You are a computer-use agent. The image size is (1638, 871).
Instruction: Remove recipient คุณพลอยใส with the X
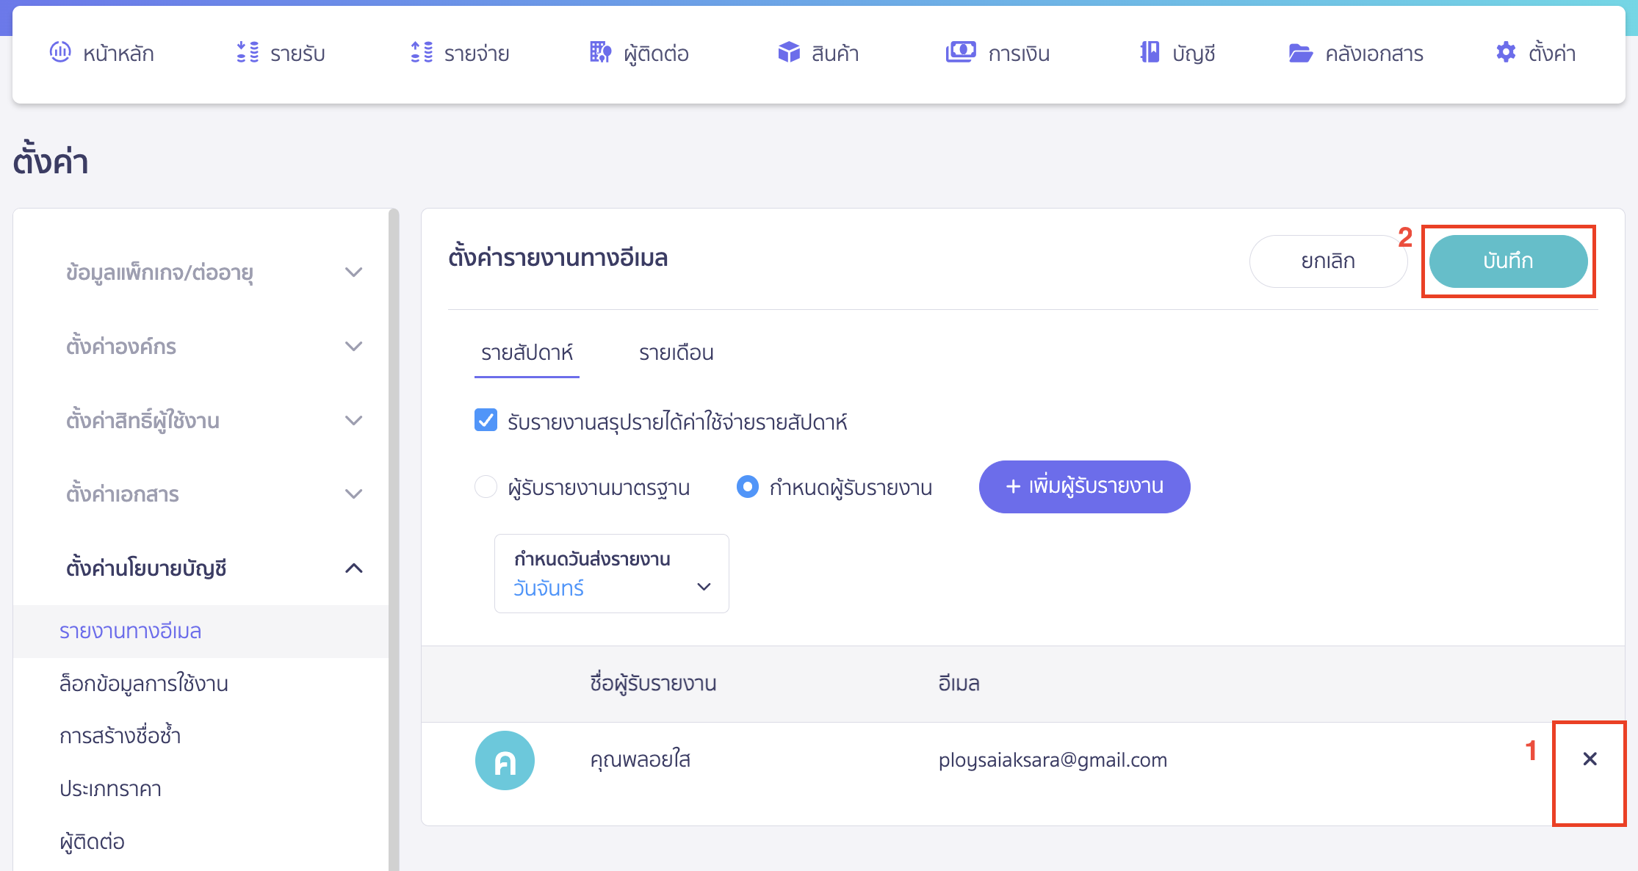tap(1589, 759)
